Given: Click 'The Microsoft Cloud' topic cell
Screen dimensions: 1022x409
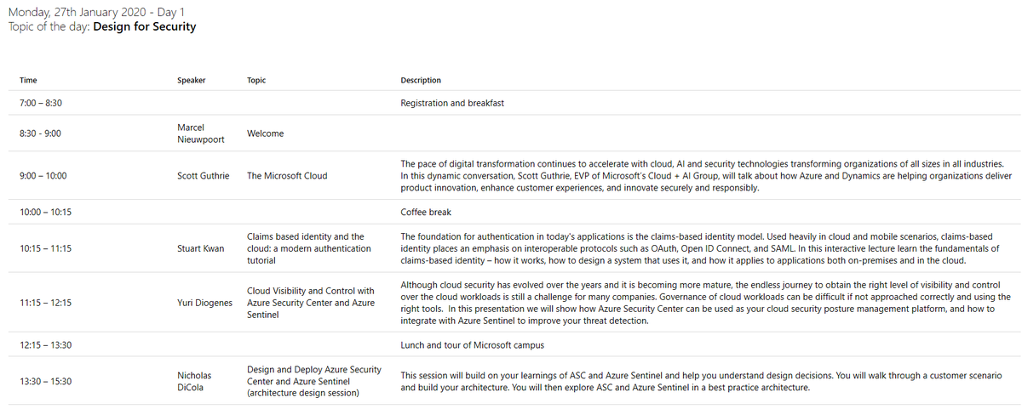Looking at the screenshot, I should tap(287, 176).
